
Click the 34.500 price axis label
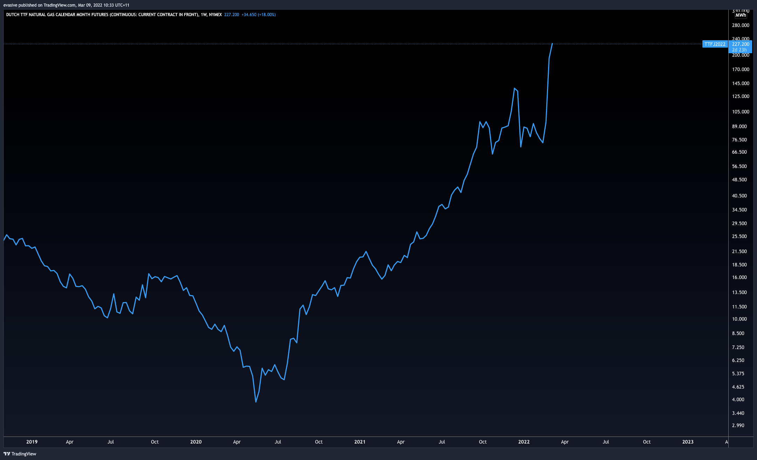tap(740, 210)
